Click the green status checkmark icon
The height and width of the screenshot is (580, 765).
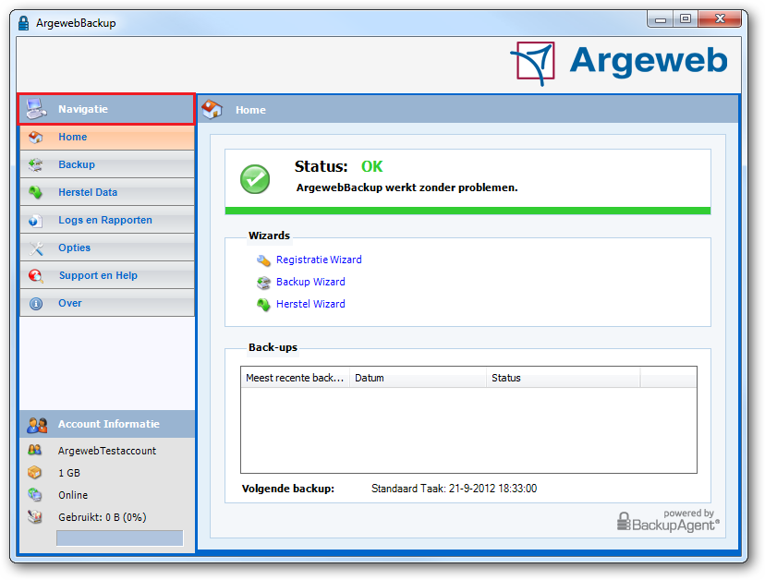click(255, 179)
